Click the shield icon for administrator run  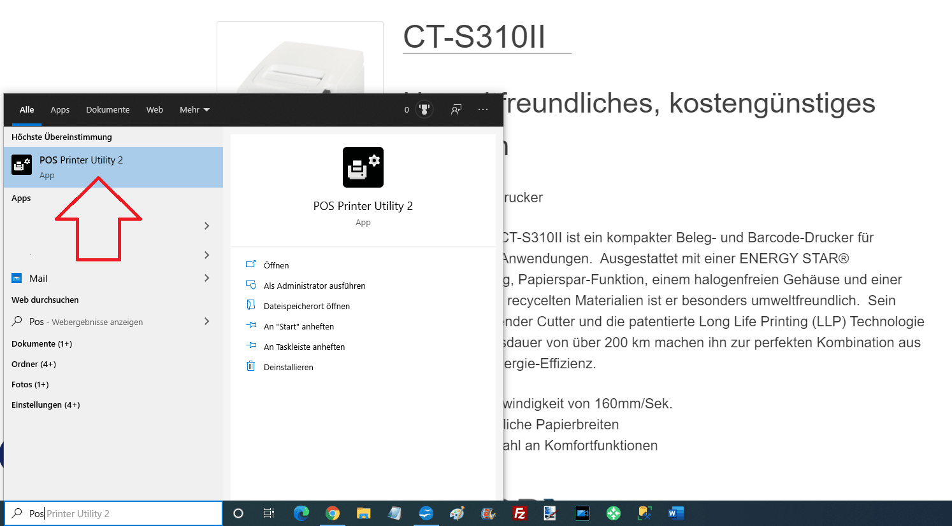pos(251,285)
